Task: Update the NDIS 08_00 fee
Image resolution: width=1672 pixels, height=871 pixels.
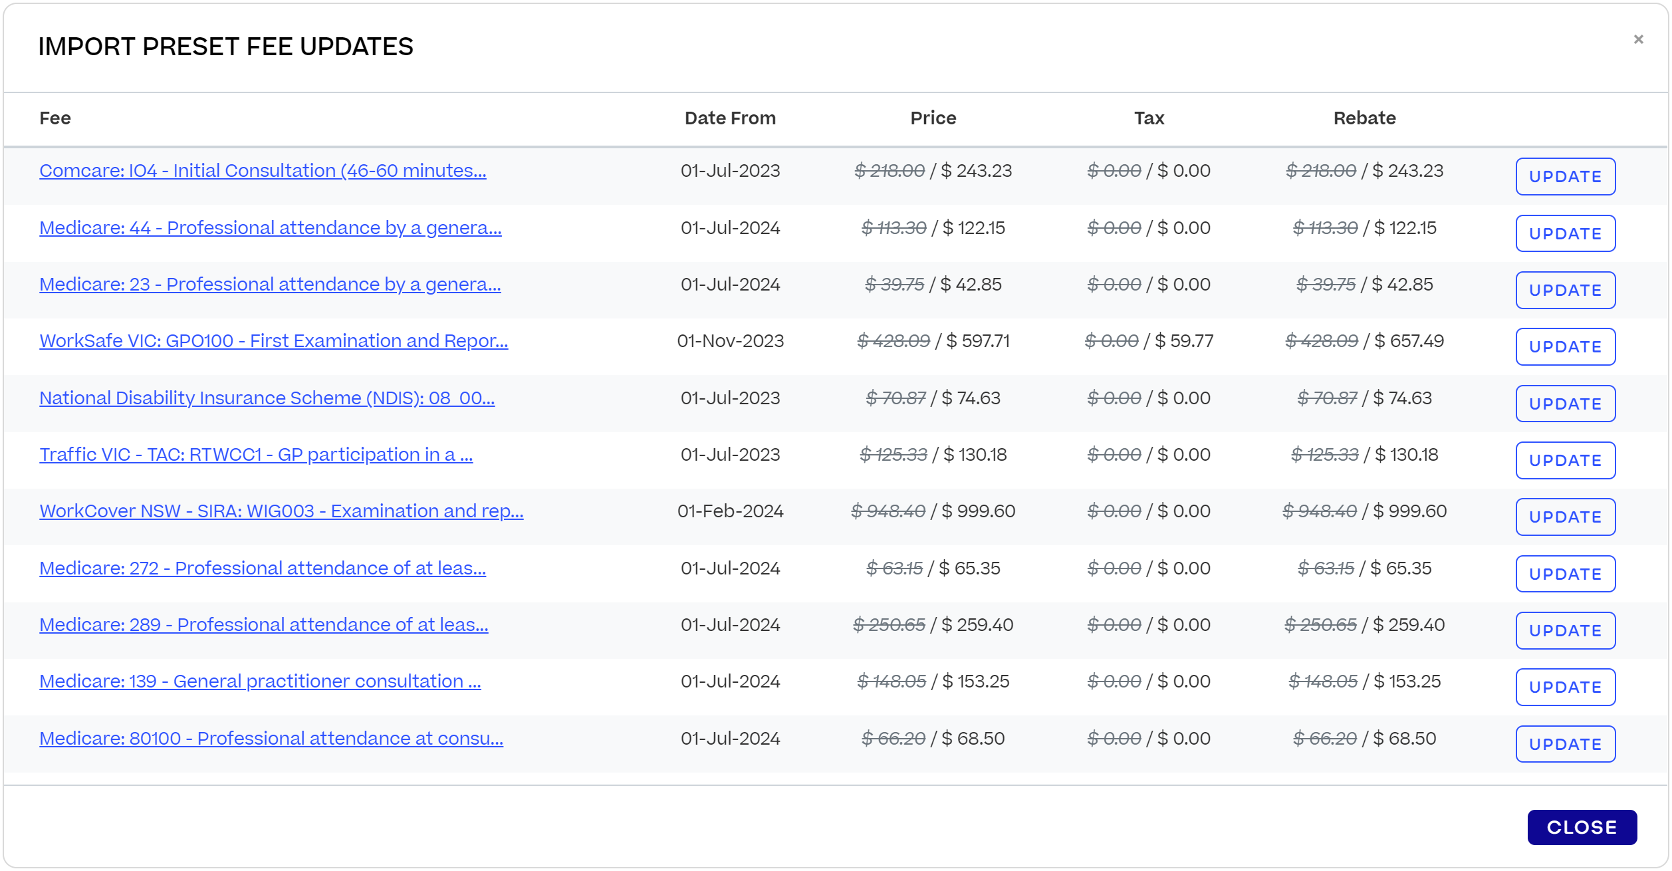Action: (1565, 403)
